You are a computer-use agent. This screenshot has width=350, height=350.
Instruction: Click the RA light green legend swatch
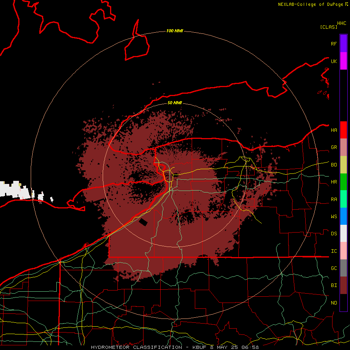coord(343,199)
